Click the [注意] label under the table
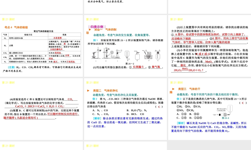 coord(11,67)
